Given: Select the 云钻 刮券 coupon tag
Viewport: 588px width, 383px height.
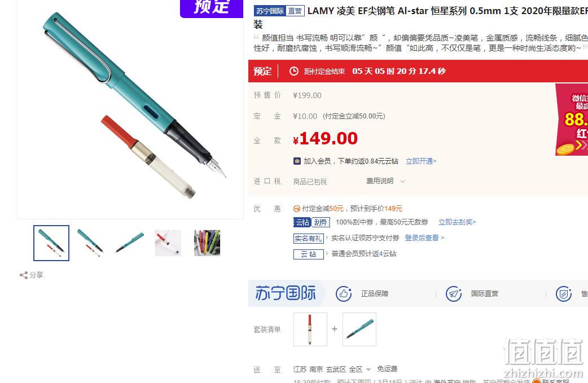Looking at the screenshot, I should coord(311,222).
